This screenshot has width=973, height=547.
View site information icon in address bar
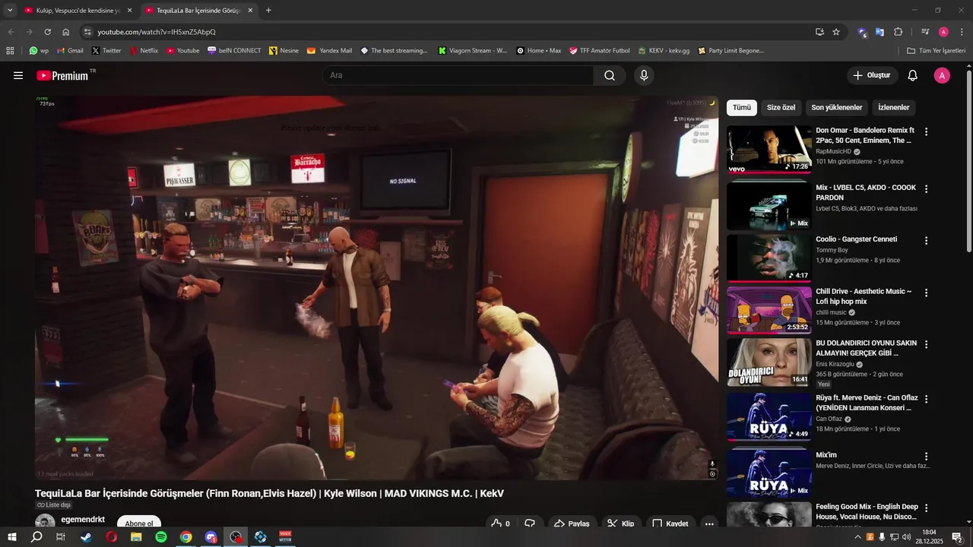(87, 32)
